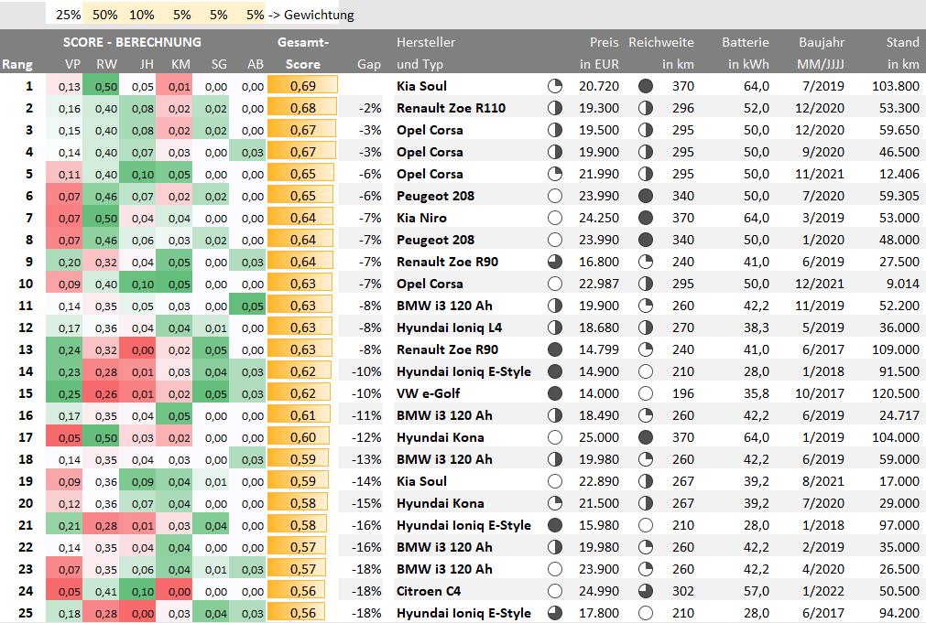This screenshot has height=623, width=926.
Task: Select the 50% weighting cell
Action: [101, 15]
